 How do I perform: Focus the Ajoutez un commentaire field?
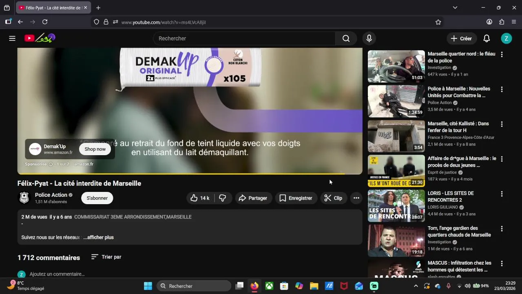click(x=57, y=274)
